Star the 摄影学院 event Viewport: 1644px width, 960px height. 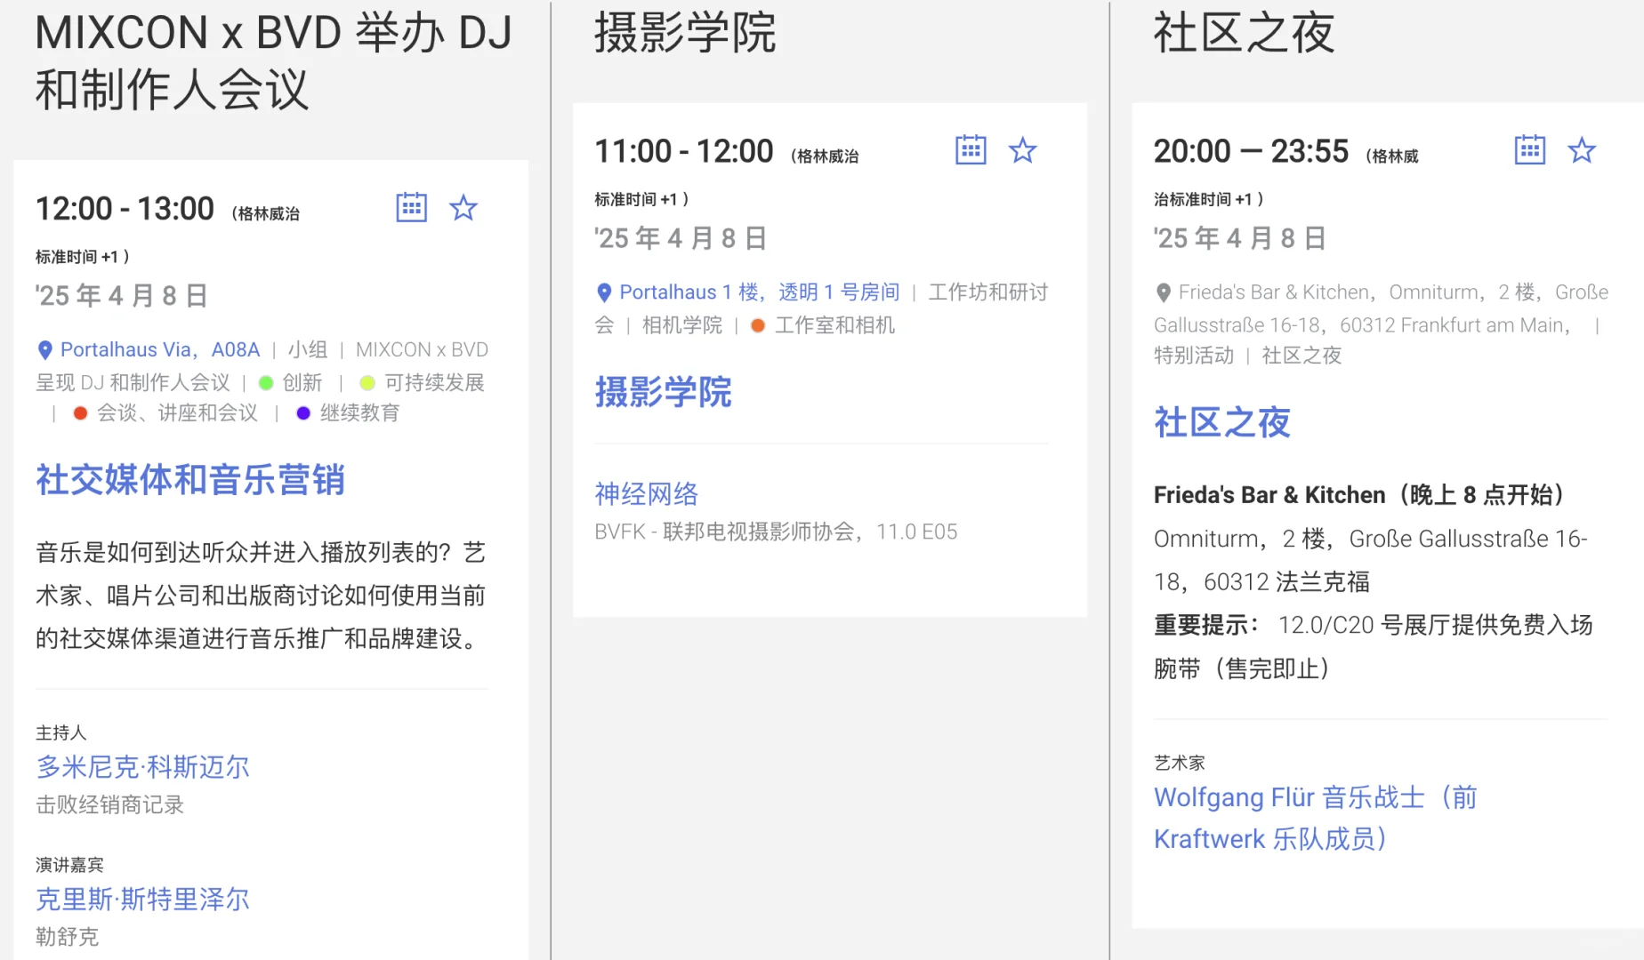click(x=1023, y=150)
